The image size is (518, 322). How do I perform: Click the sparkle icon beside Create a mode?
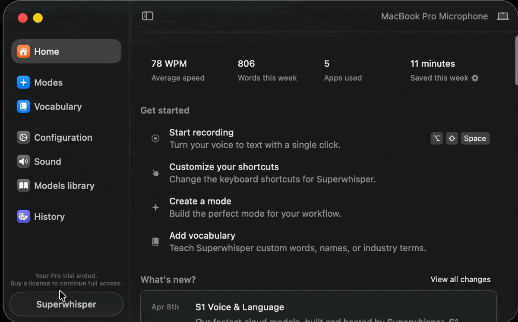(x=155, y=208)
